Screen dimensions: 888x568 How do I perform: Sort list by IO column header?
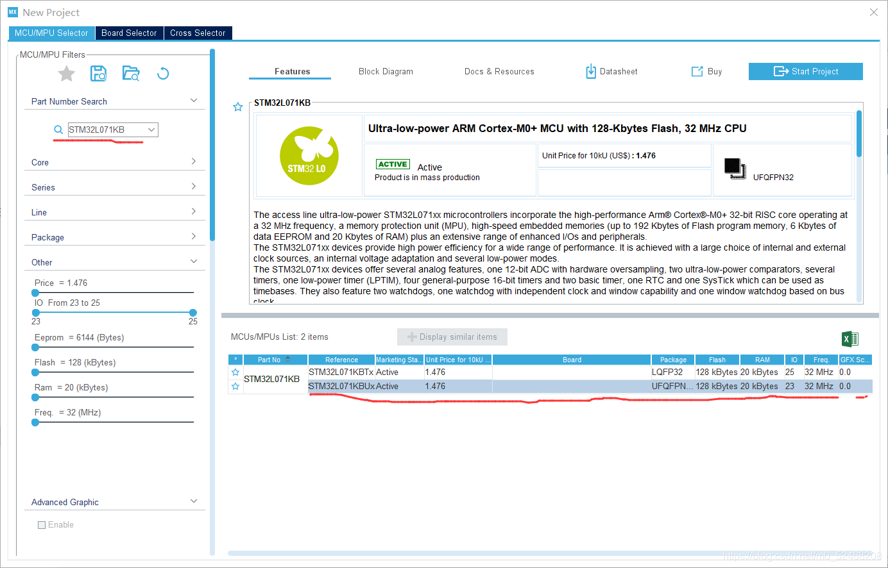[794, 360]
